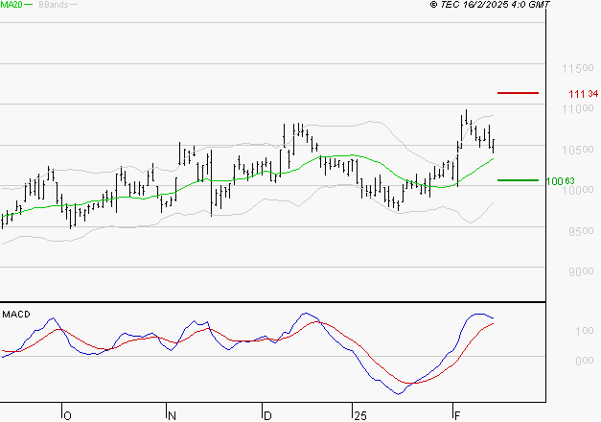The width and height of the screenshot is (601, 422).
Task: Click the green 100.63 support value
Action: [x=560, y=180]
